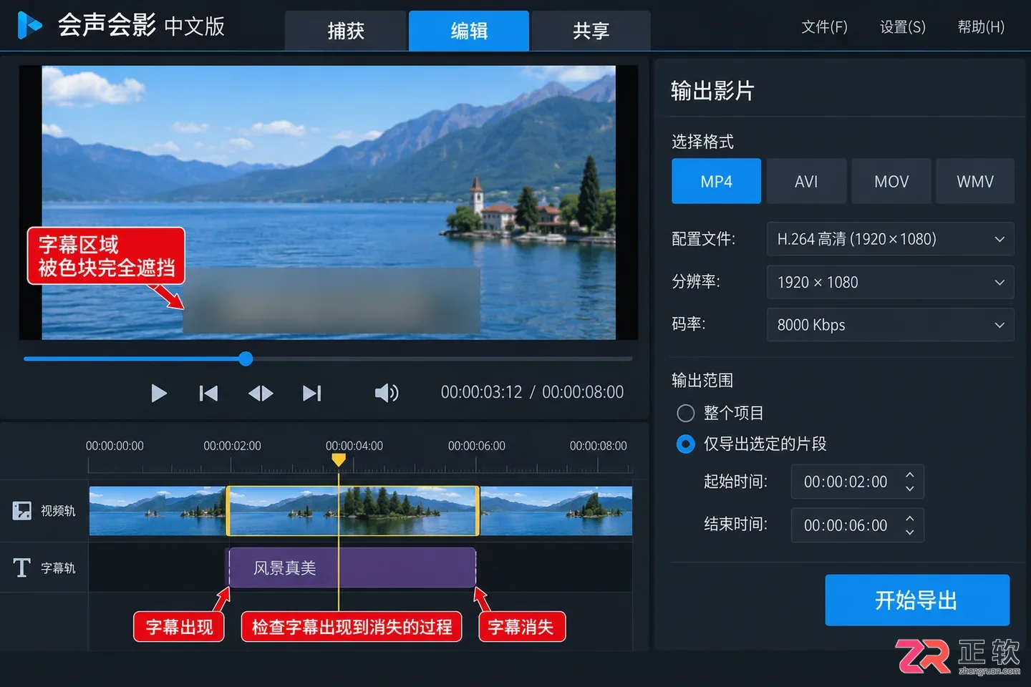Click the double-arrow trim playback icon

(261, 393)
